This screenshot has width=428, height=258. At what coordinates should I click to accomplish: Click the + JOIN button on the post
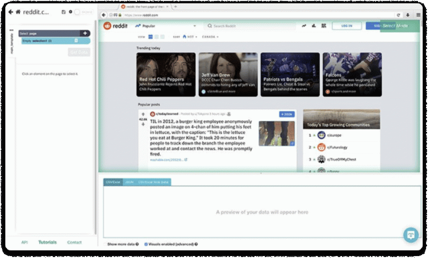(x=287, y=115)
